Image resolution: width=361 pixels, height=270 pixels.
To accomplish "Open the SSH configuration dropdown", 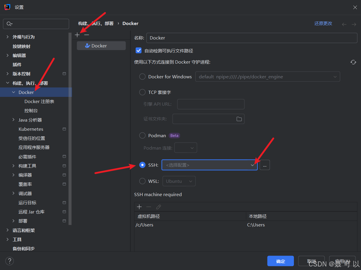I will coord(209,165).
